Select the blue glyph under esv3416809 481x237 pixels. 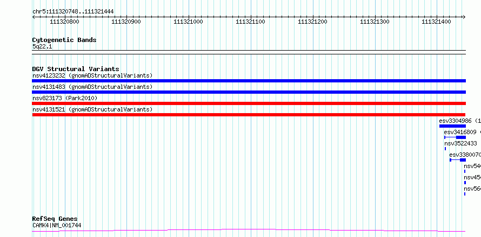click(x=455, y=137)
